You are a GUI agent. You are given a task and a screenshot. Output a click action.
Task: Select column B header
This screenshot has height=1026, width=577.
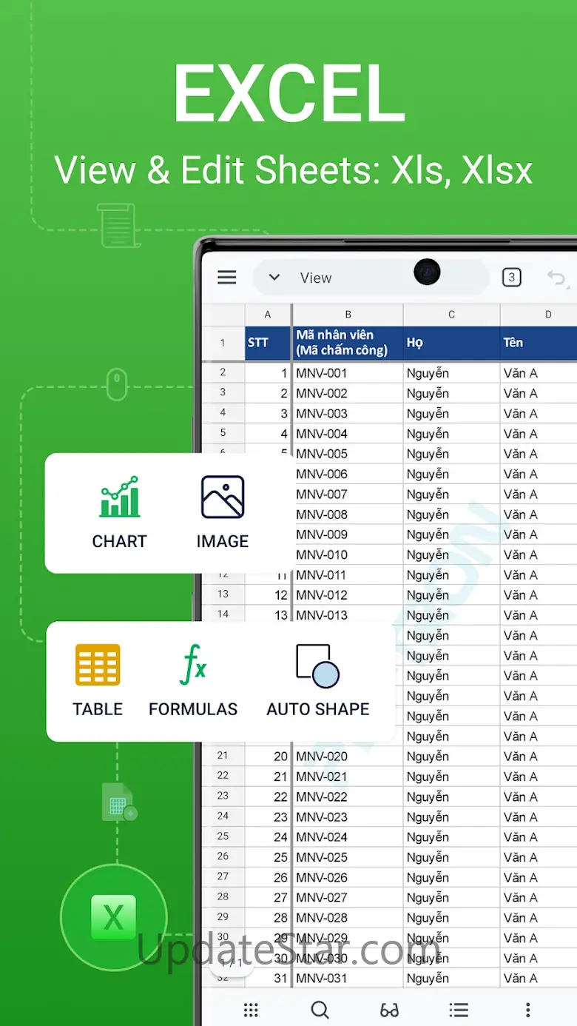tap(348, 315)
